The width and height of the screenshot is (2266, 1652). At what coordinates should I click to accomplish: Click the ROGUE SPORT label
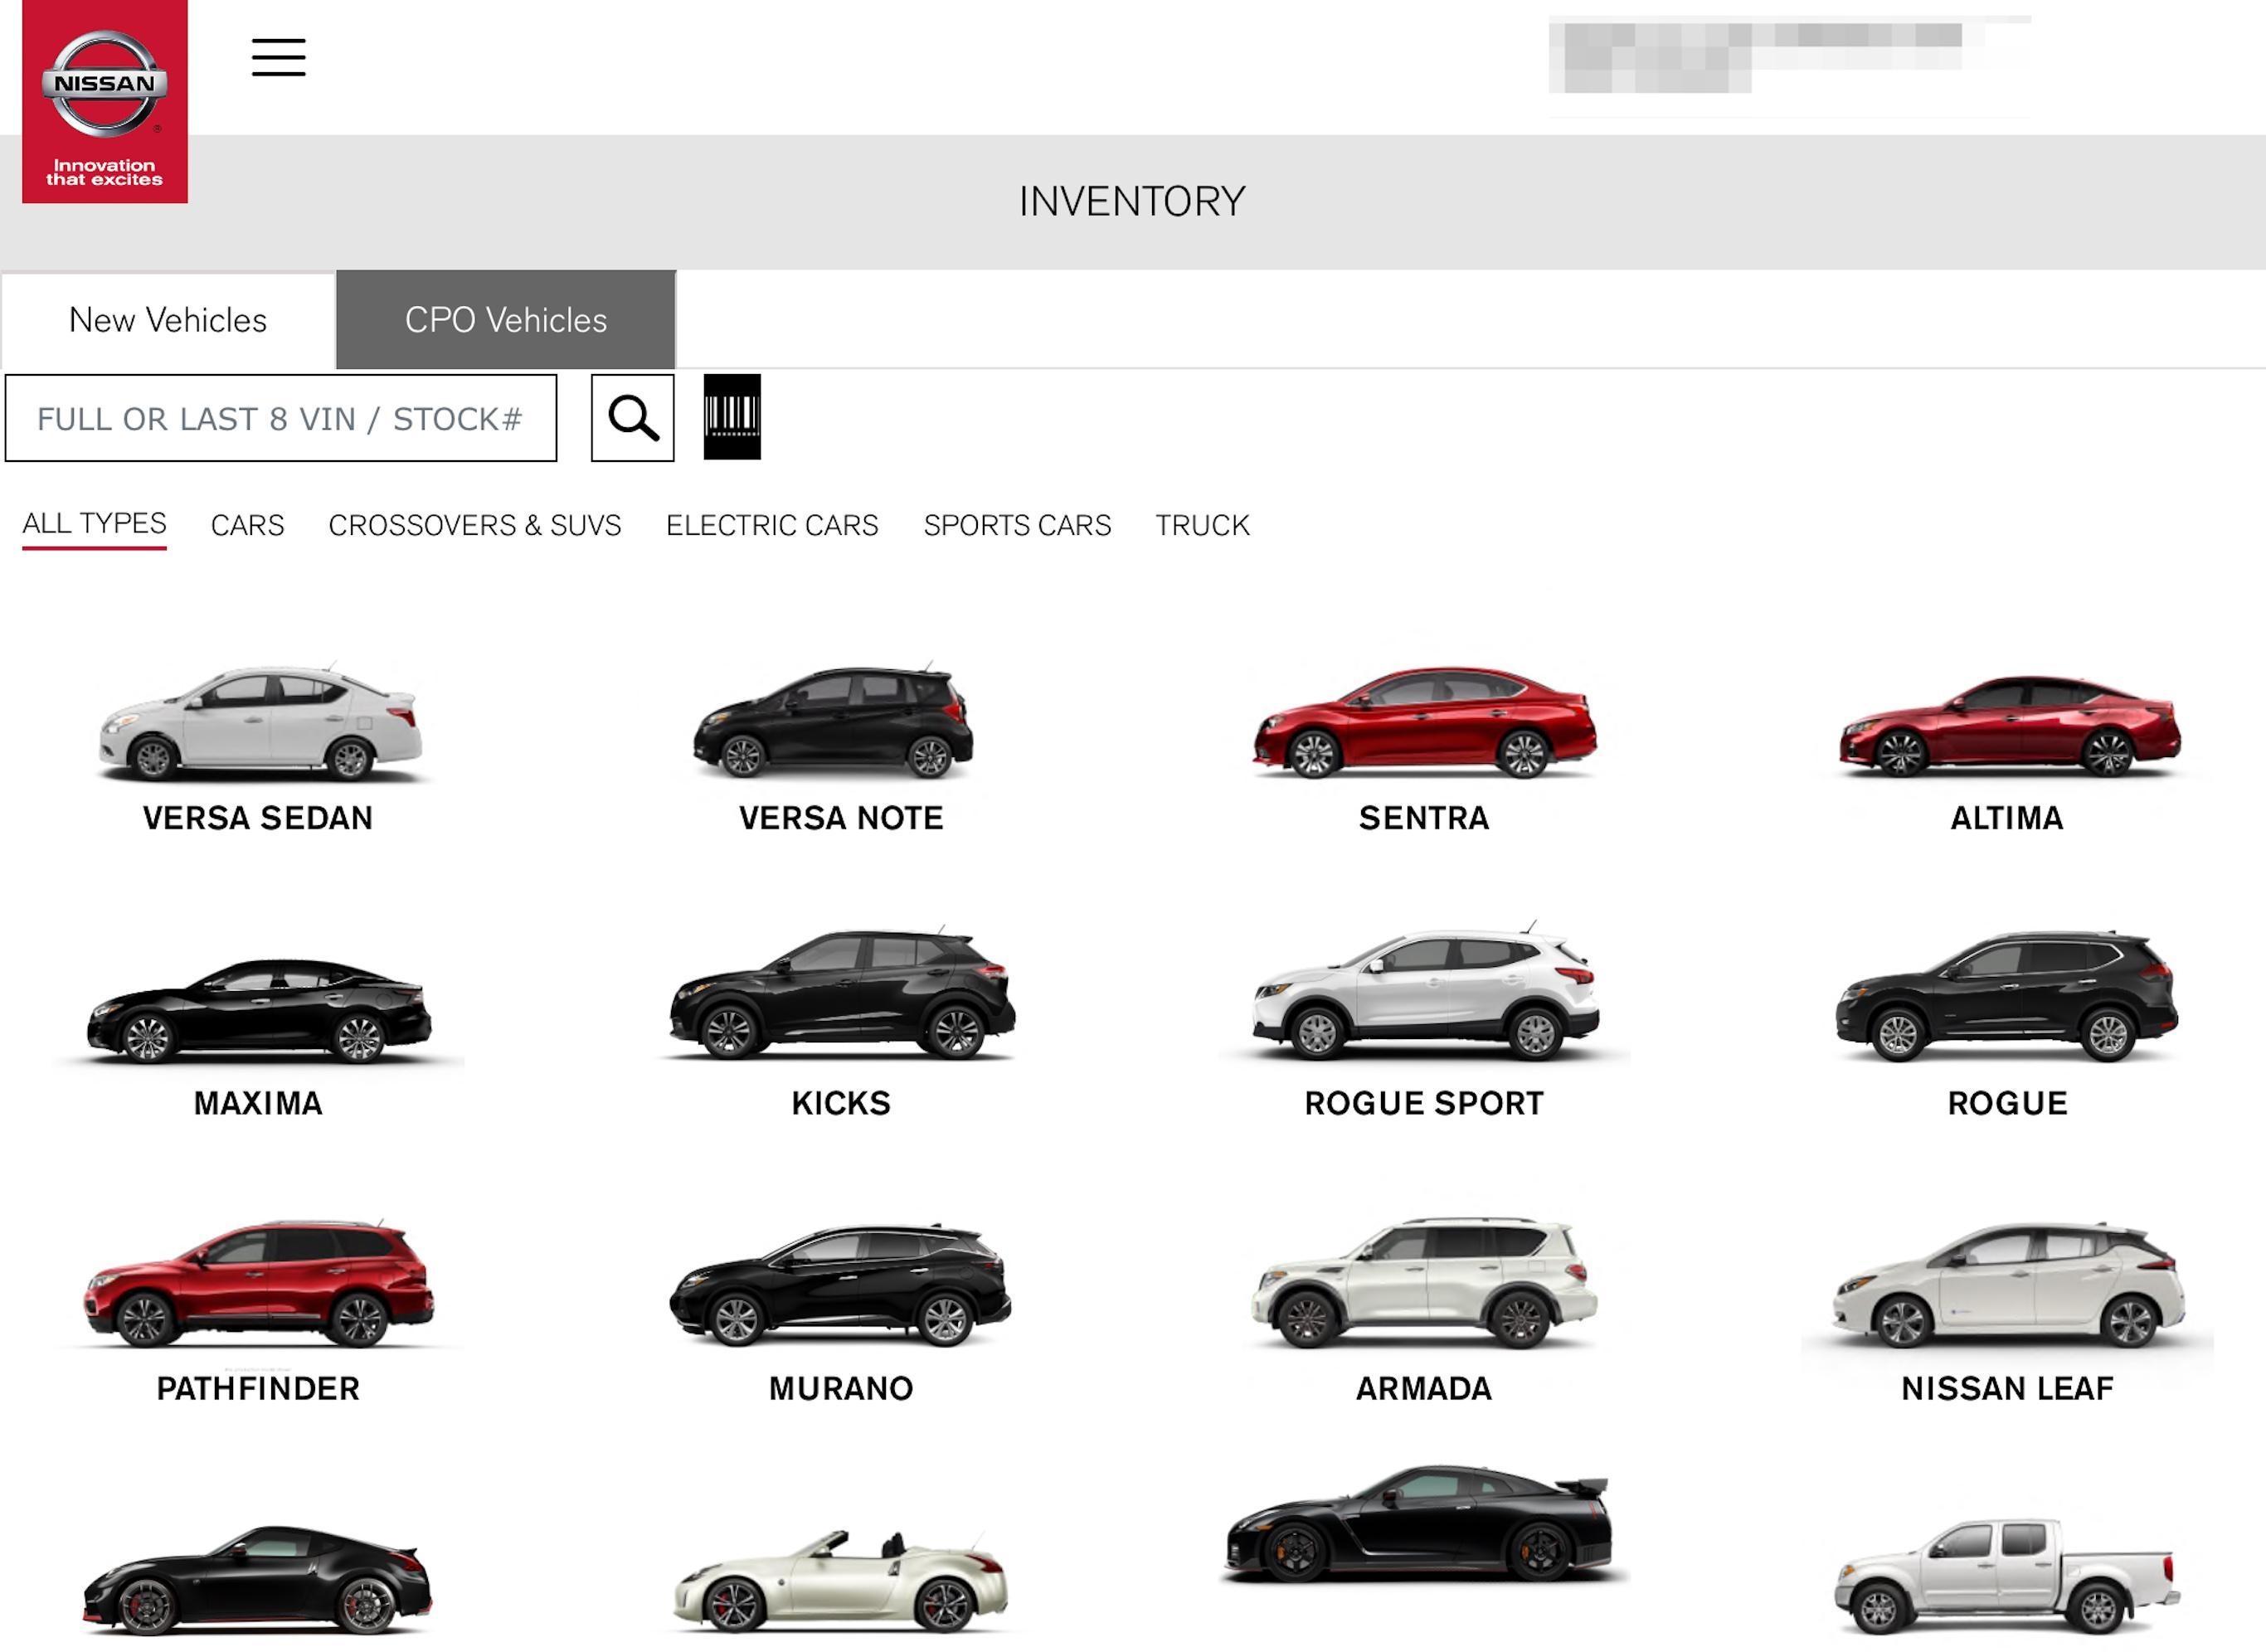1424,1103
